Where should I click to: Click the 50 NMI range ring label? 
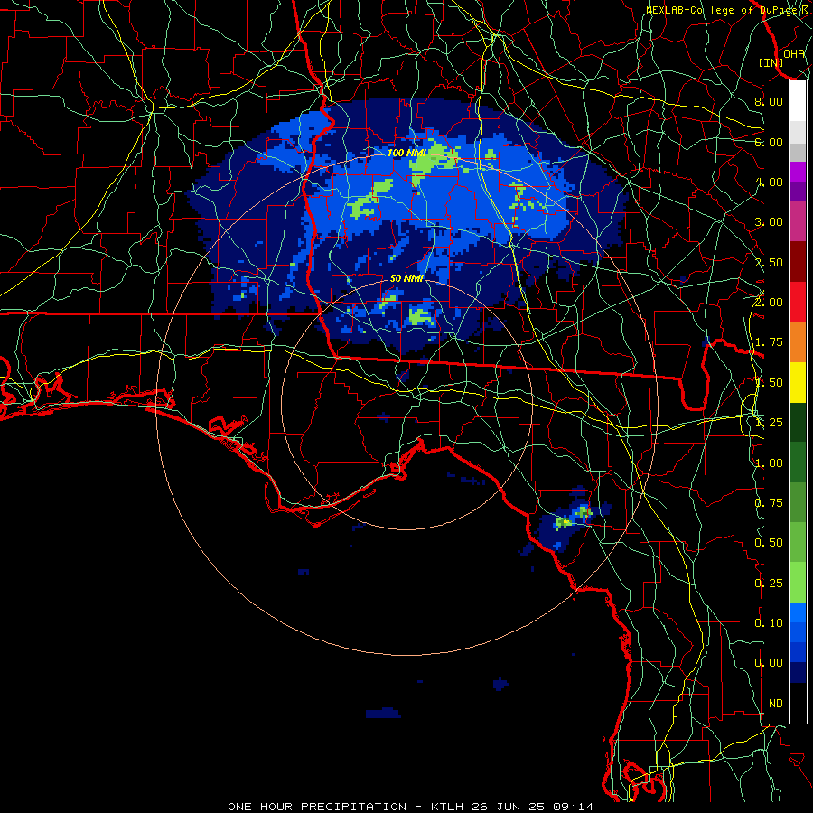(406, 278)
